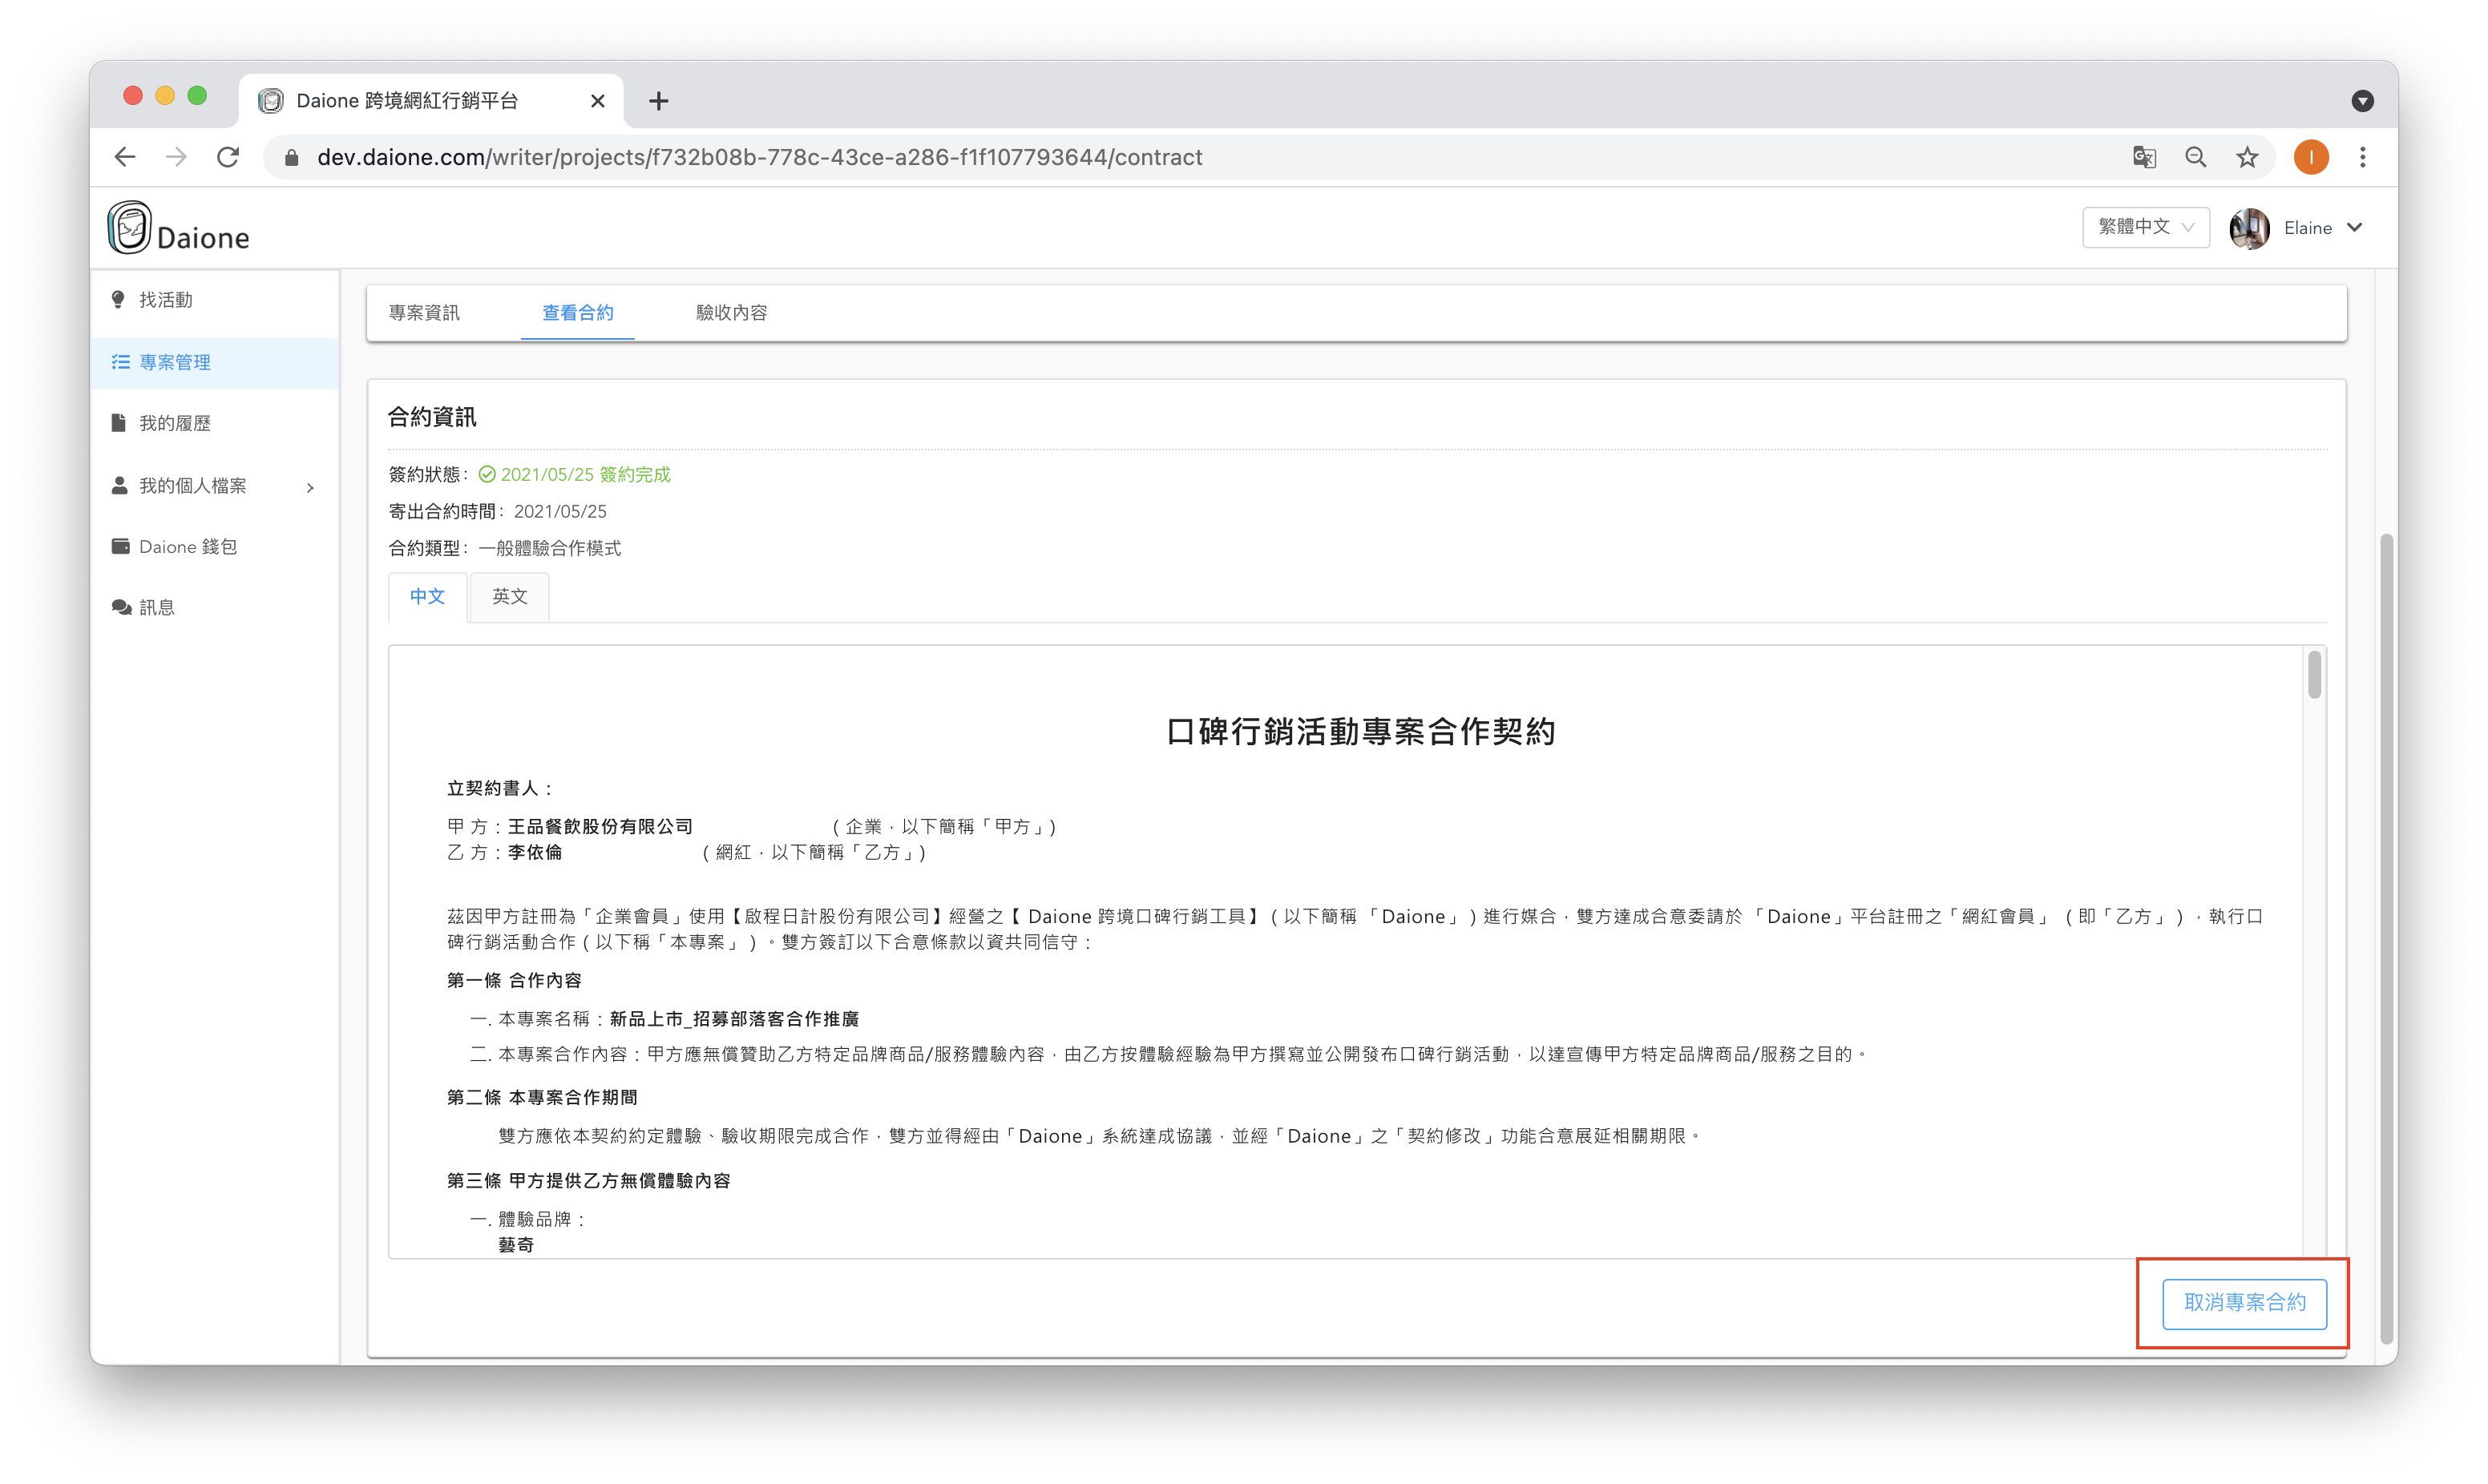This screenshot has height=1484, width=2488.
Task: Open the Chrome three-dot menu
Action: point(2363,157)
